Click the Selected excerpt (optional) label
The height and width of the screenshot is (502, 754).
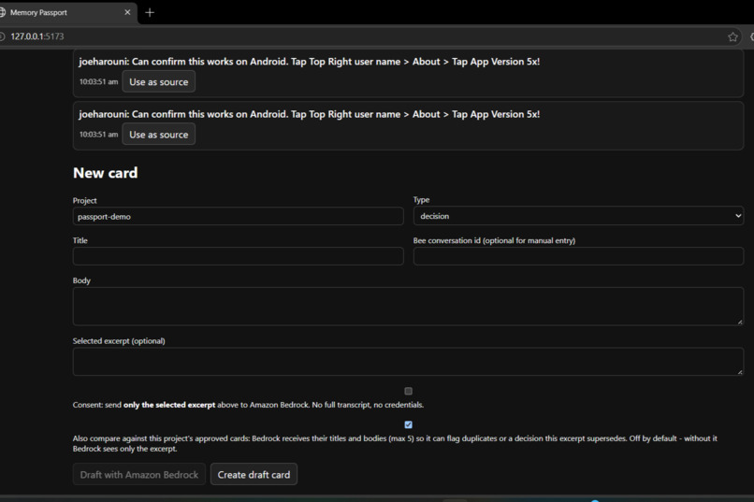click(119, 341)
